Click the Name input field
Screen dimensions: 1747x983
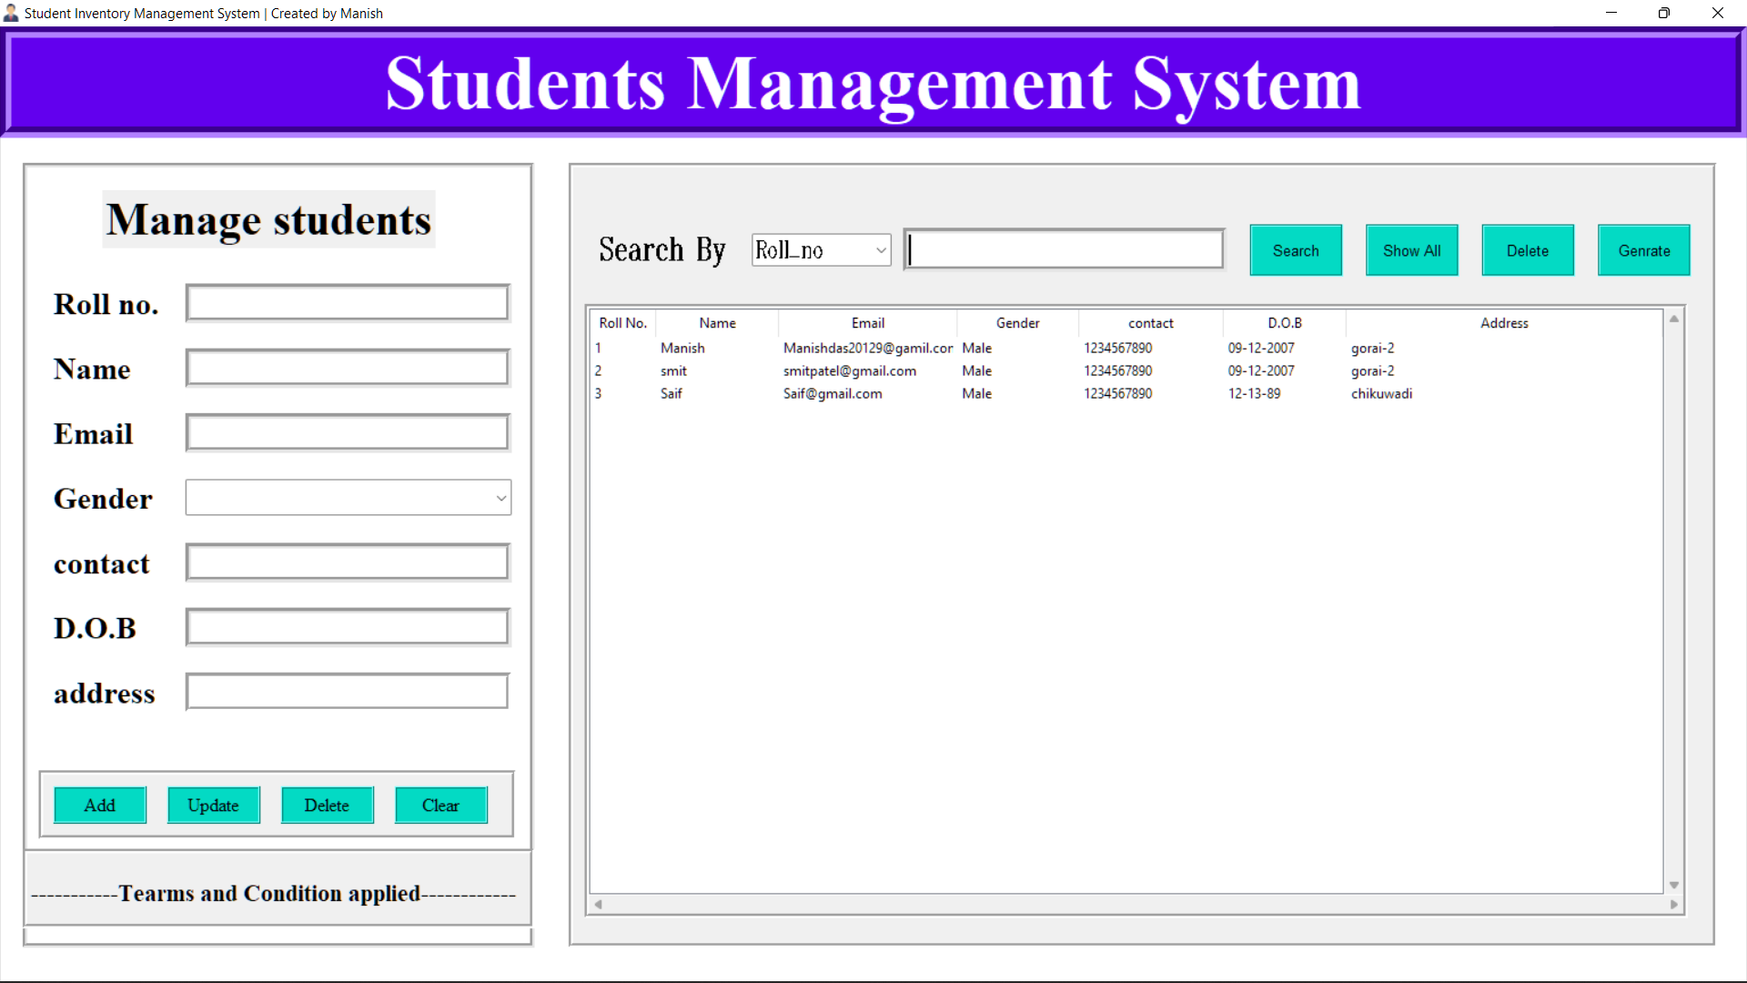tap(346, 367)
